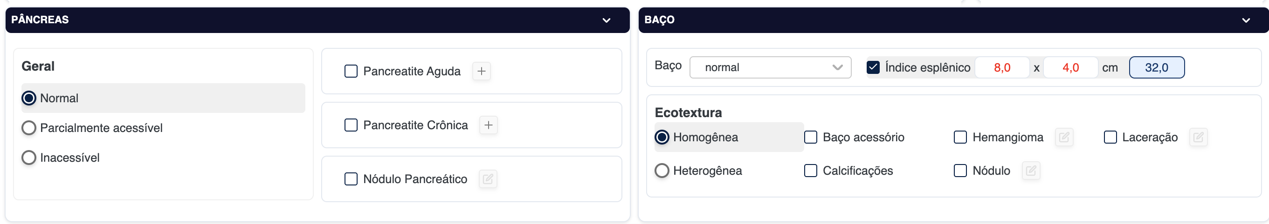Click plus icon beside Pancreatite Aguda
This screenshot has height=224, width=1269.
[x=481, y=71]
